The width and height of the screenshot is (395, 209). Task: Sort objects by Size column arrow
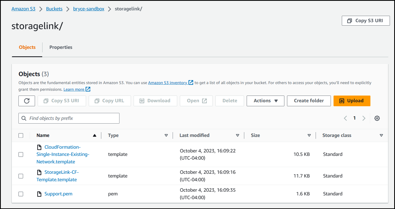tap(309, 136)
